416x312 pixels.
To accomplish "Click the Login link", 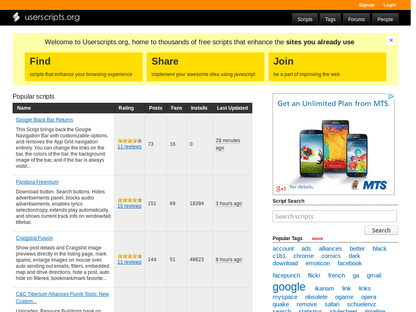I will coord(389,5).
